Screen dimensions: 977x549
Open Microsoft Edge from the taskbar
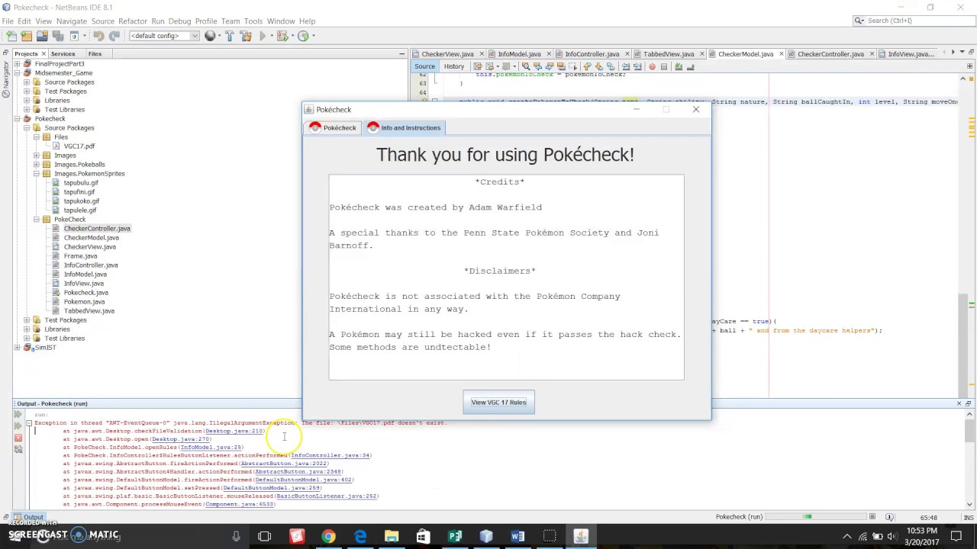click(360, 536)
